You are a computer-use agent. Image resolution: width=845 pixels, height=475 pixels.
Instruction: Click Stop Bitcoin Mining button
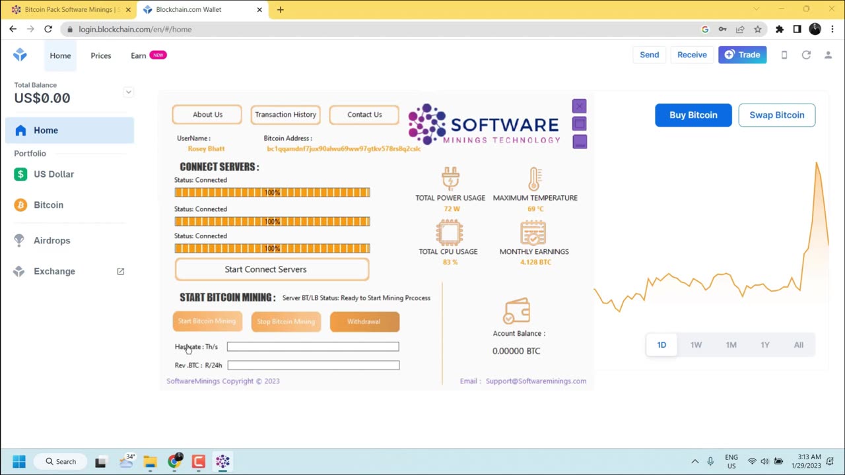pos(286,321)
